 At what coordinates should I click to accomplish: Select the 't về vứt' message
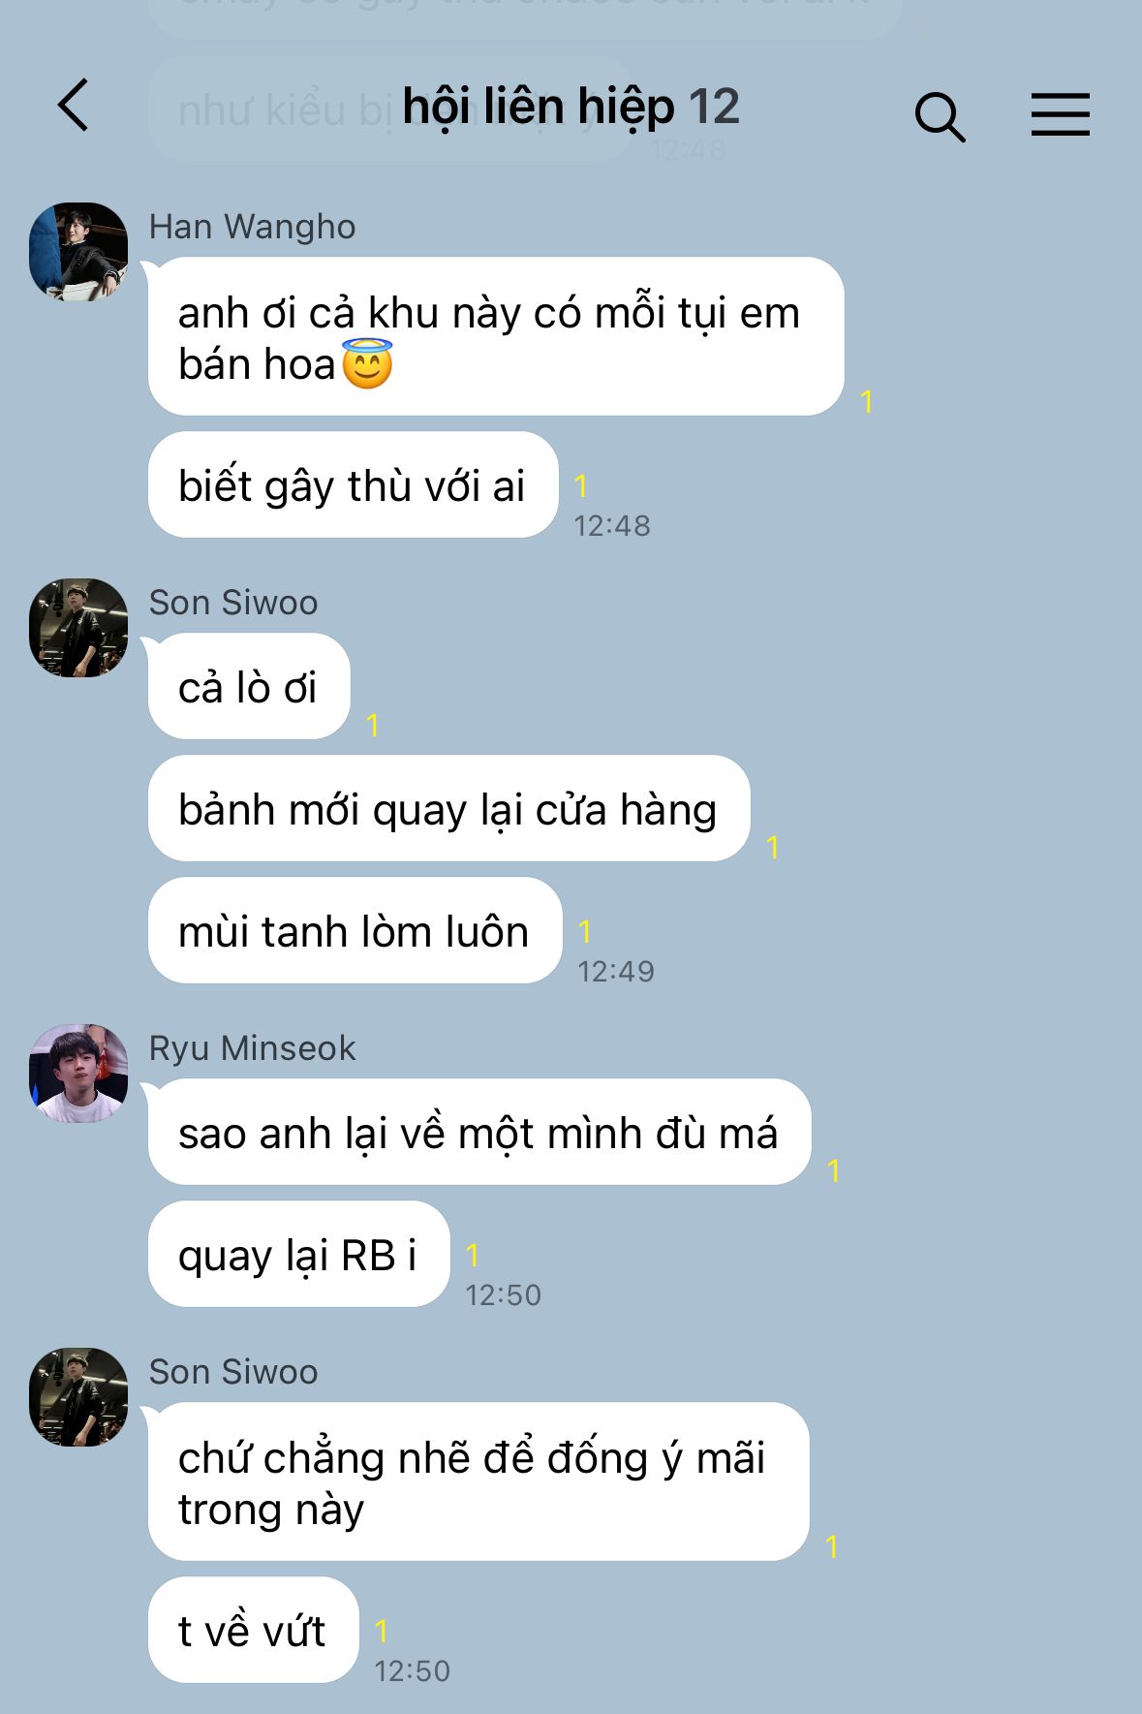253,1630
